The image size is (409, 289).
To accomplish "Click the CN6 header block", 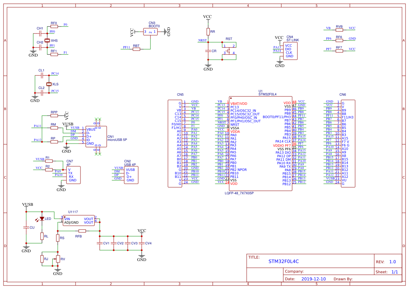I will click(348, 143).
